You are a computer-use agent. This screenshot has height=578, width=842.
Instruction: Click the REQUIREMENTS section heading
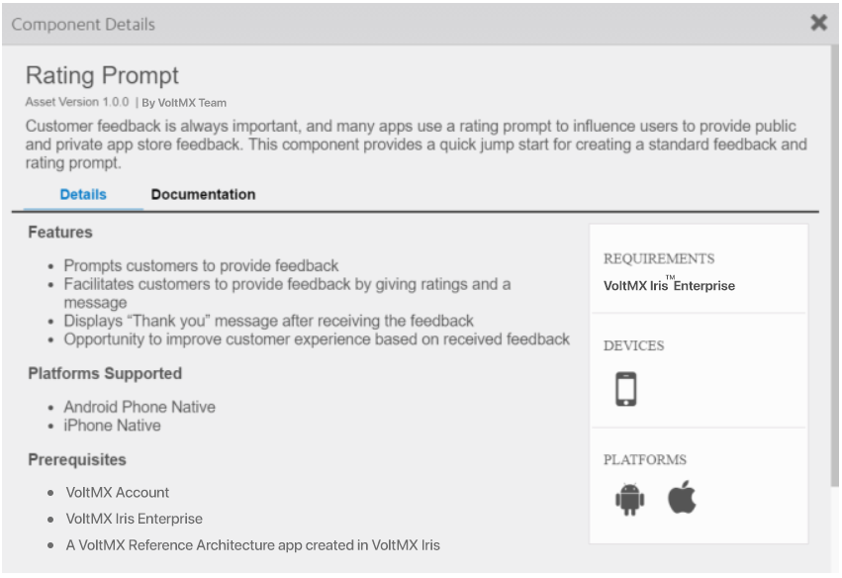pos(658,259)
